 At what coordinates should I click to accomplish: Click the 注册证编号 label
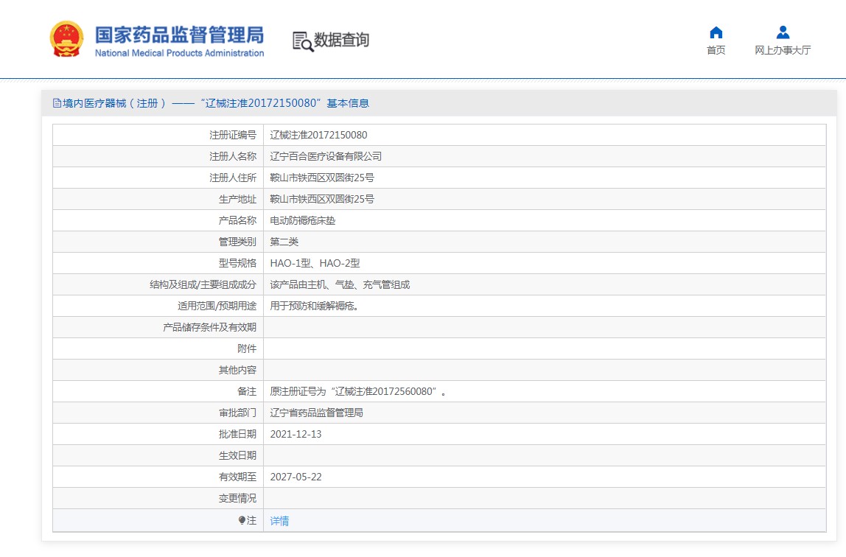(x=233, y=135)
